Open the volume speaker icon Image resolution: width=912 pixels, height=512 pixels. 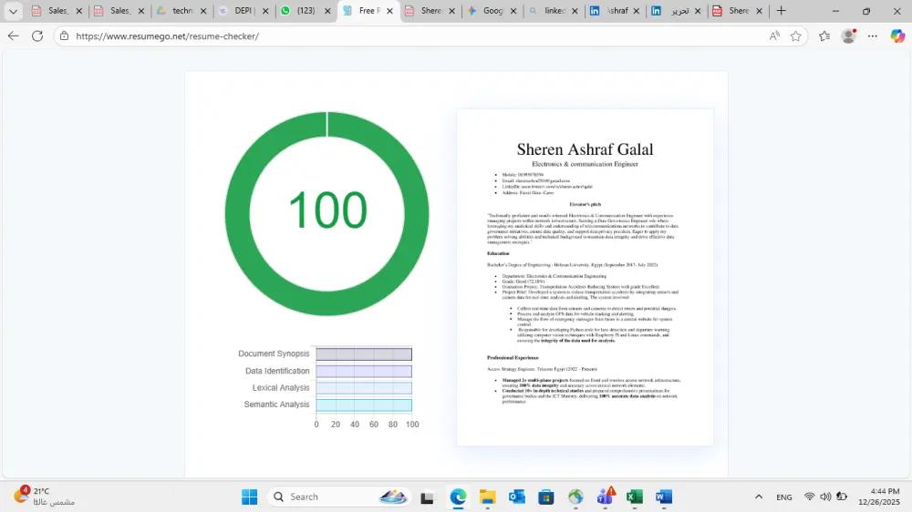pos(825,497)
